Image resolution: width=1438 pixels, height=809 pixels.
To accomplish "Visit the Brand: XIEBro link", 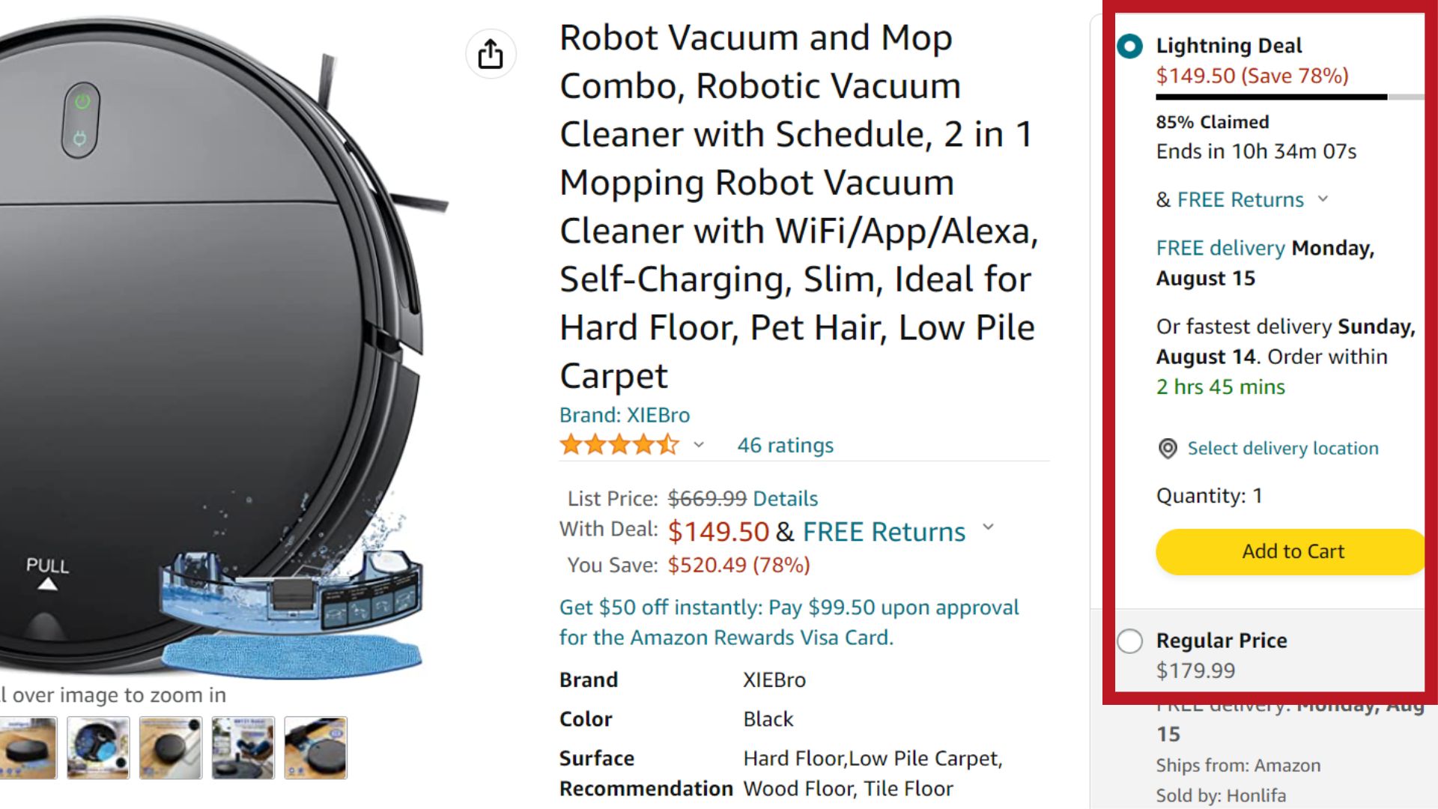I will pos(625,415).
